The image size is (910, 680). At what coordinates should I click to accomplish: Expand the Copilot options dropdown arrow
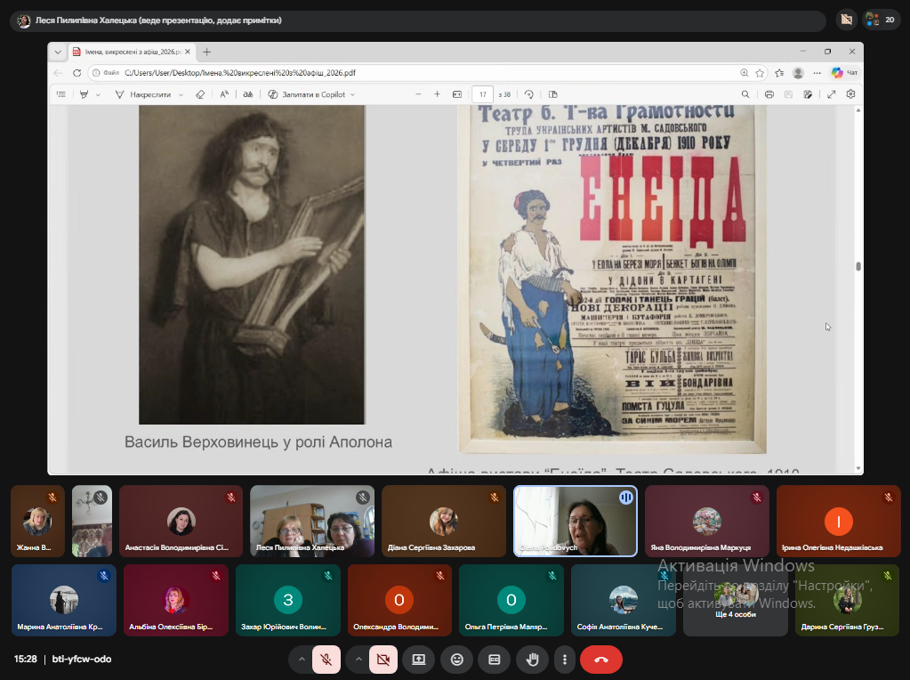(x=353, y=94)
